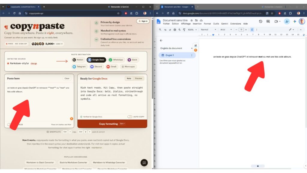Select Gmail as paste destination
The image size is (307, 173).
[112, 67]
